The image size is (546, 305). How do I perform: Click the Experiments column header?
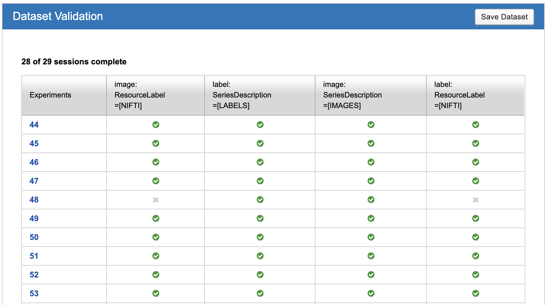click(x=50, y=95)
